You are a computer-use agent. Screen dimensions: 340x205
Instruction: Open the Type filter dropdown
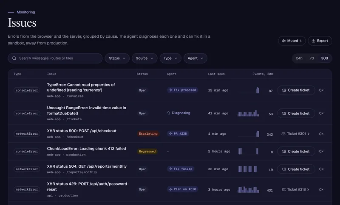[x=170, y=58]
